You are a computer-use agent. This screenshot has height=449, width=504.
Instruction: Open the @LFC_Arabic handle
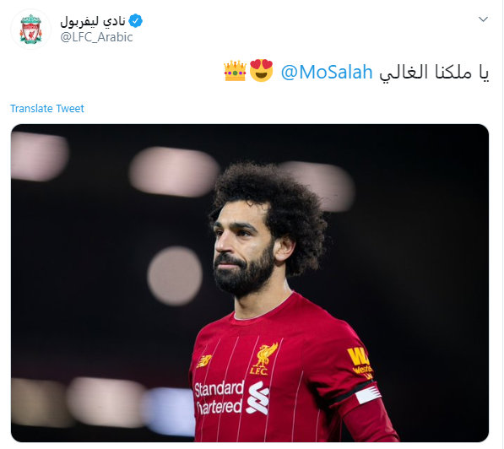96,37
